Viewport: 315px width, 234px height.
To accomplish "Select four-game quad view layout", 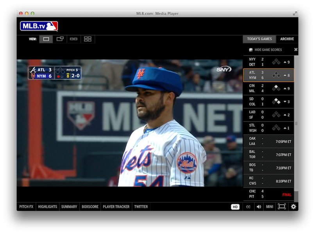I will click(88, 39).
